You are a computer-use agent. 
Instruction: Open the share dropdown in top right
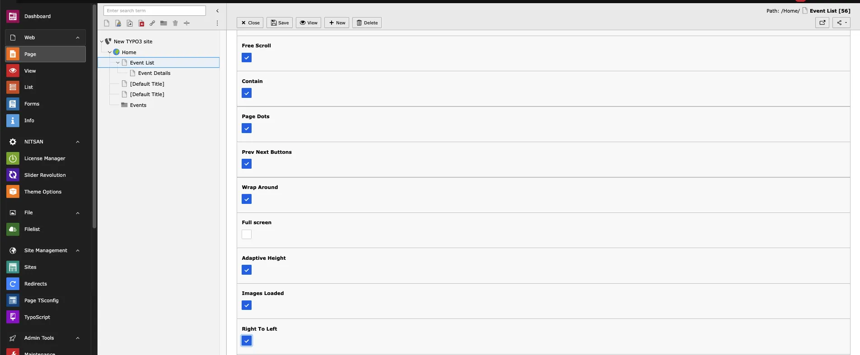pyautogui.click(x=841, y=23)
